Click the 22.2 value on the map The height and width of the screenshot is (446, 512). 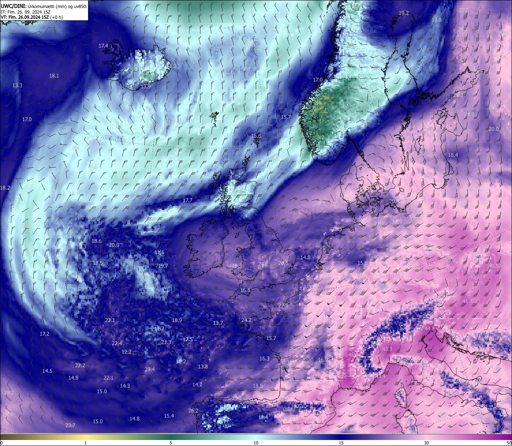click(x=80, y=366)
